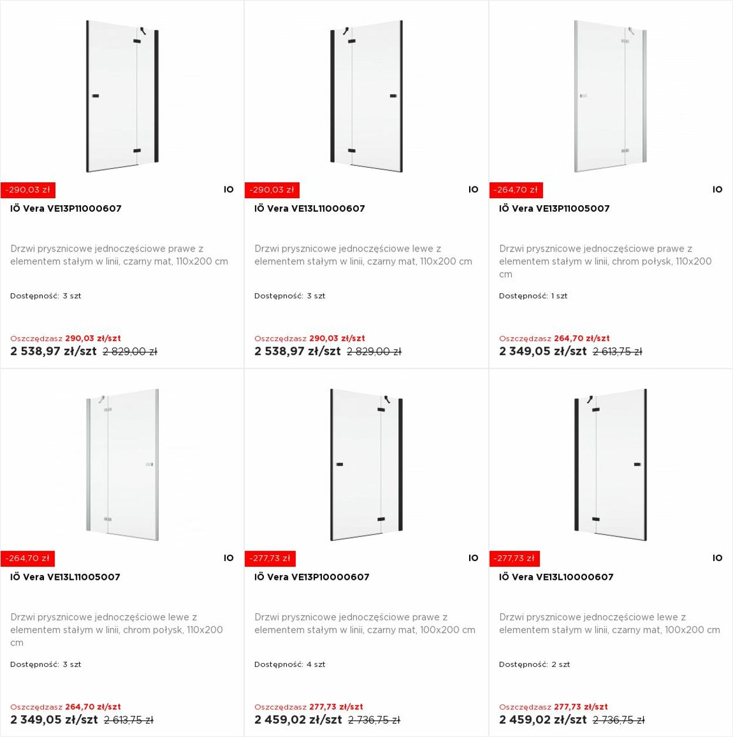
Task: View the black matte left door 110x200 image
Action: pos(366,96)
